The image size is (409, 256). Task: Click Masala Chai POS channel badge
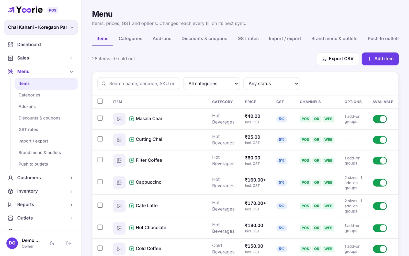click(x=305, y=119)
